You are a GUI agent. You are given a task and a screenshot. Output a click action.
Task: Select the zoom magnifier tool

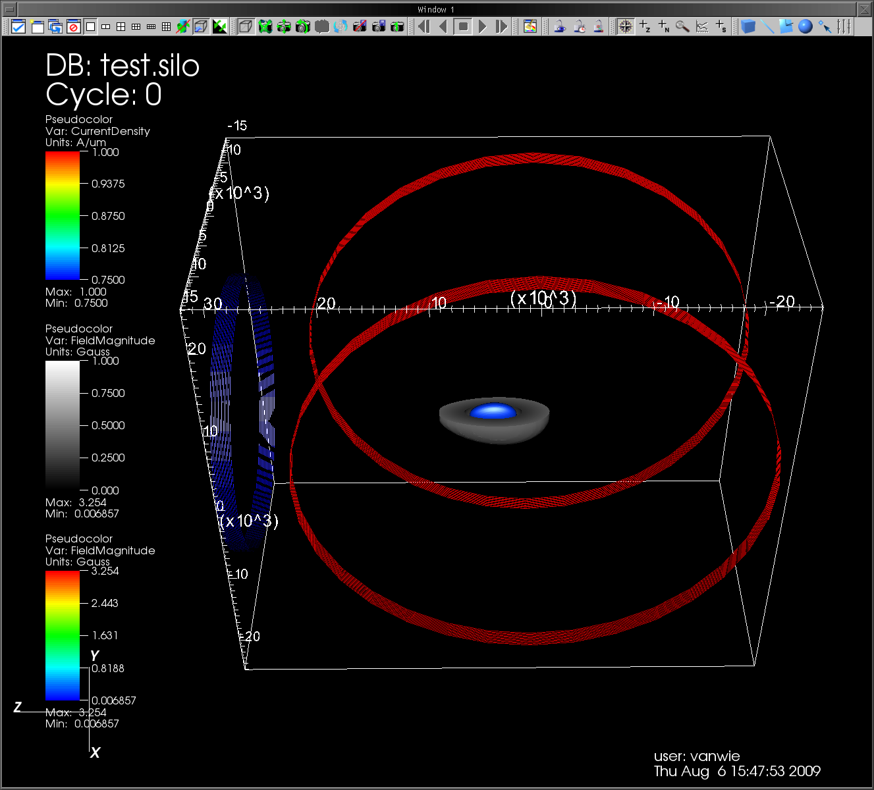[x=682, y=26]
